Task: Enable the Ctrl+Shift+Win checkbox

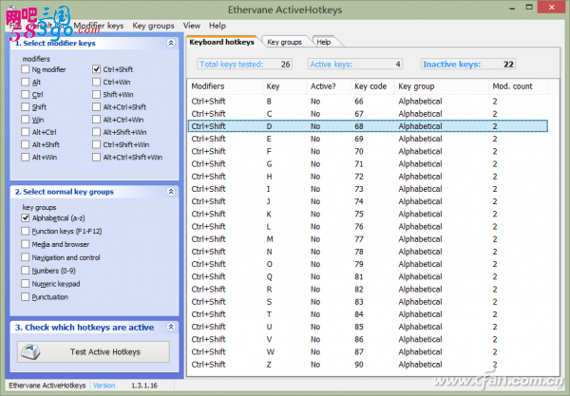Action: pos(96,144)
